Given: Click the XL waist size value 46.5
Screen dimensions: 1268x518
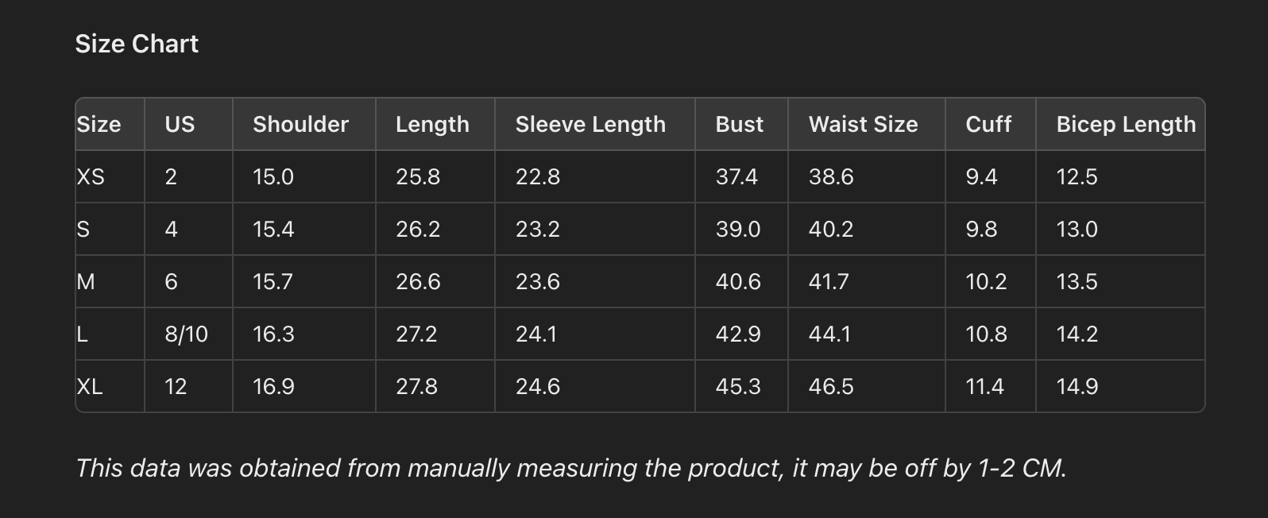Looking at the screenshot, I should pos(831,386).
